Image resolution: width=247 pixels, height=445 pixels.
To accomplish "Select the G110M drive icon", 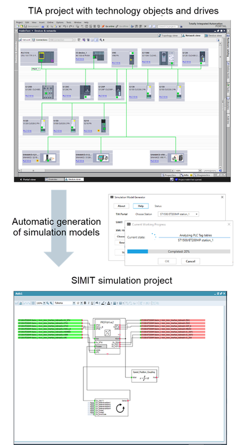I will point(167,58).
